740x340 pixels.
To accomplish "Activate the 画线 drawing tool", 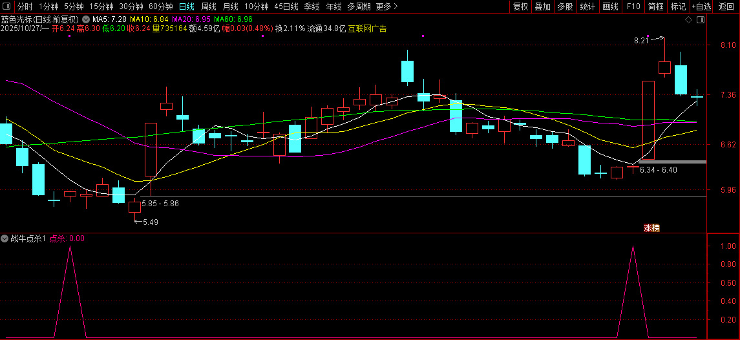I will coord(610,6).
